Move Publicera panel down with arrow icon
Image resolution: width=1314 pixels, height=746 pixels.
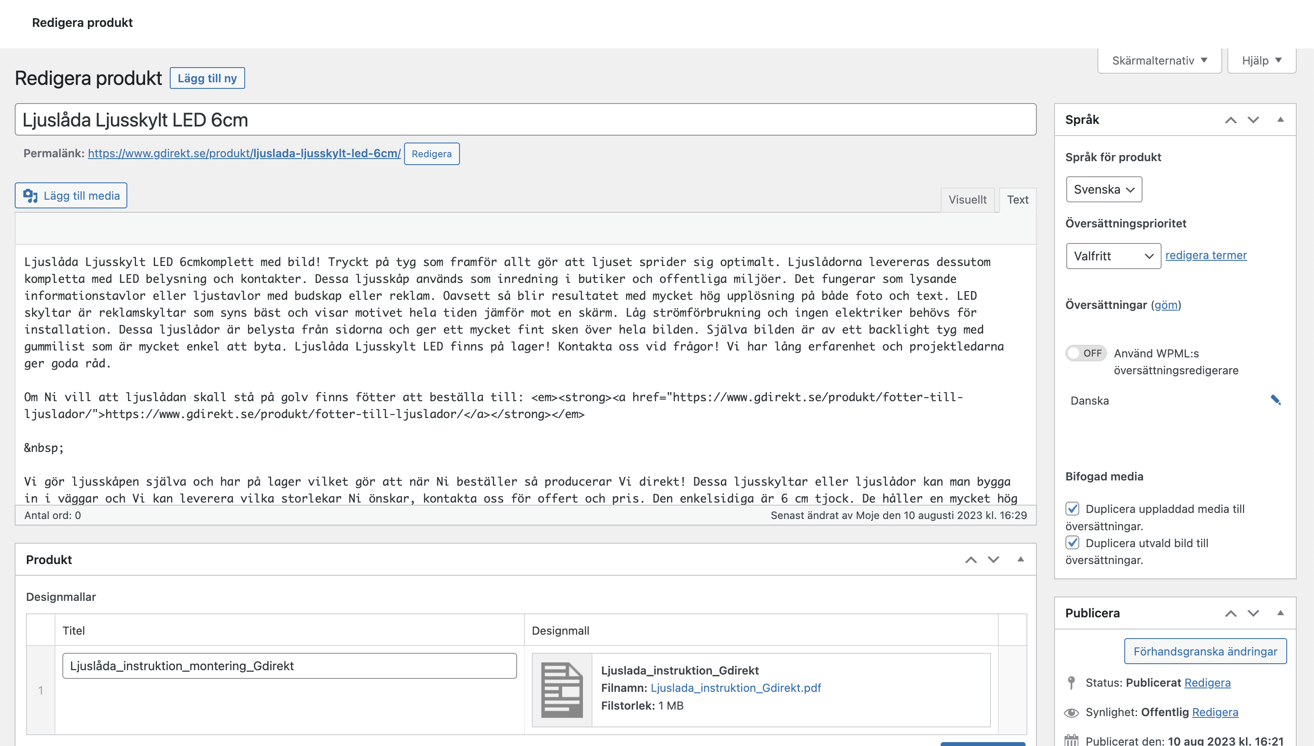point(1253,613)
